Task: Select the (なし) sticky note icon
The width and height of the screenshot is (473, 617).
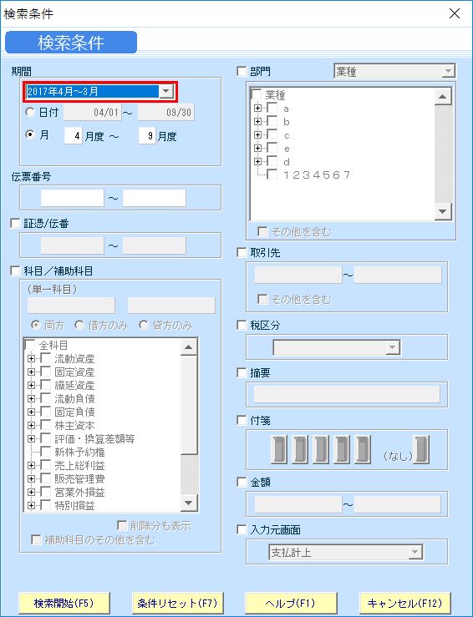Action: tap(421, 449)
